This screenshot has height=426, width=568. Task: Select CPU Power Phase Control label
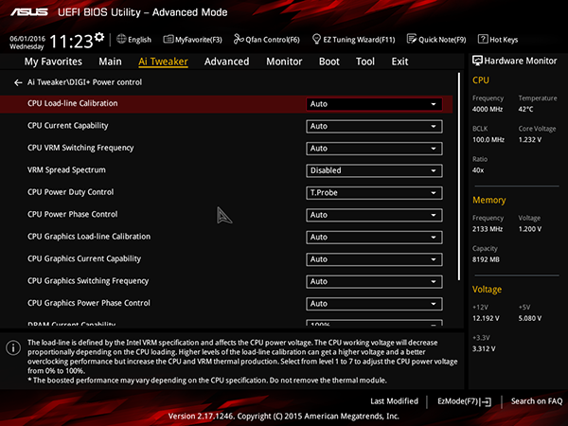click(73, 214)
